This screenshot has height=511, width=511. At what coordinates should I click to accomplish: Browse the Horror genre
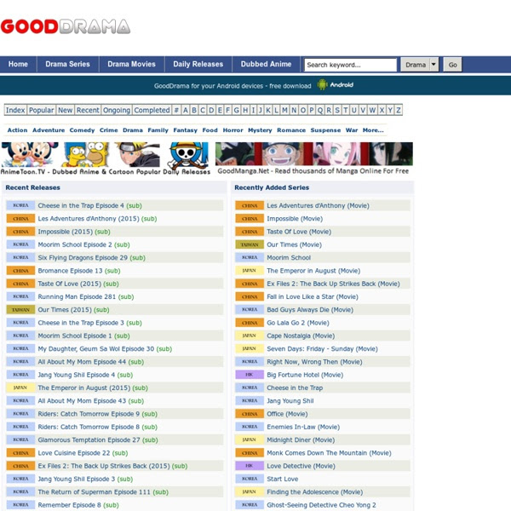point(233,130)
